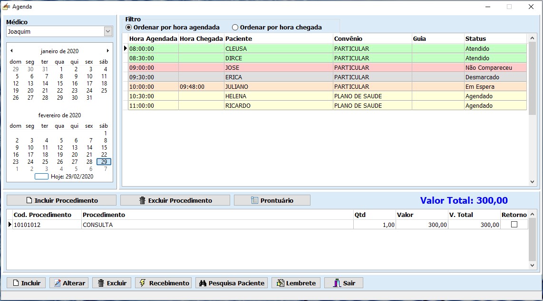Click the V. Total column header

[x=474, y=215]
